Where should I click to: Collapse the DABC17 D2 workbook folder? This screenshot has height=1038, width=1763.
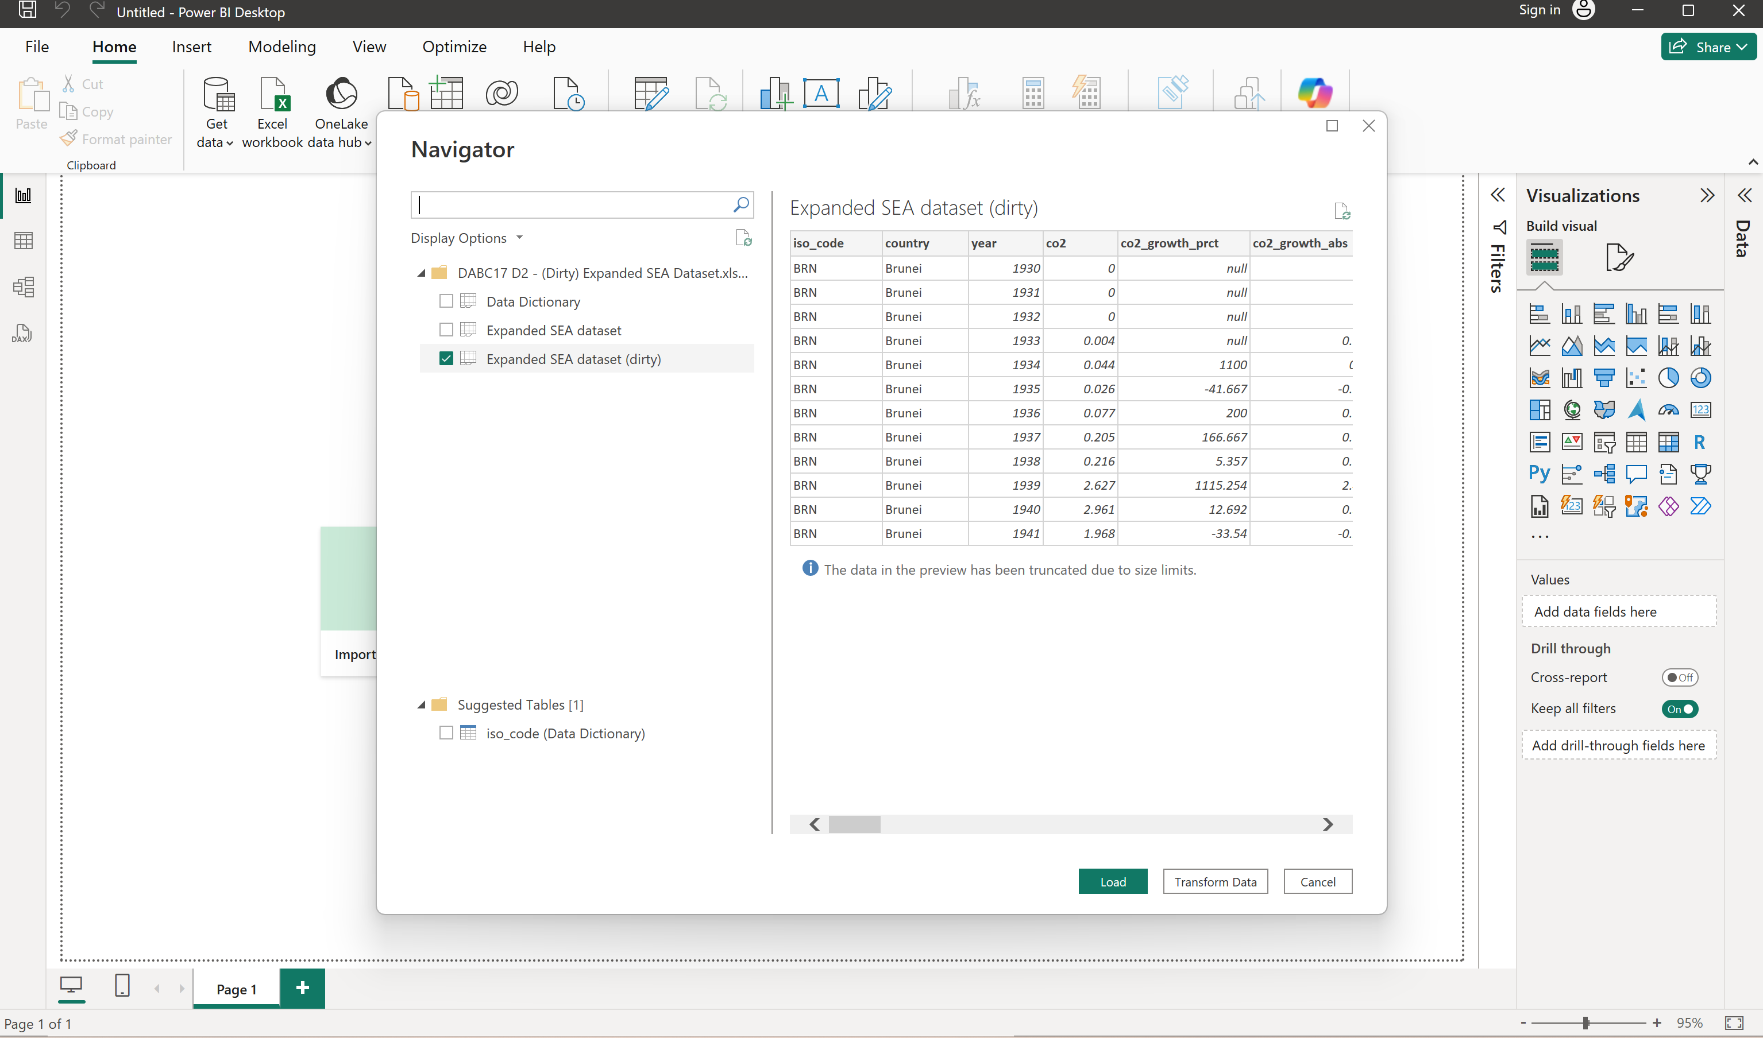coord(421,273)
